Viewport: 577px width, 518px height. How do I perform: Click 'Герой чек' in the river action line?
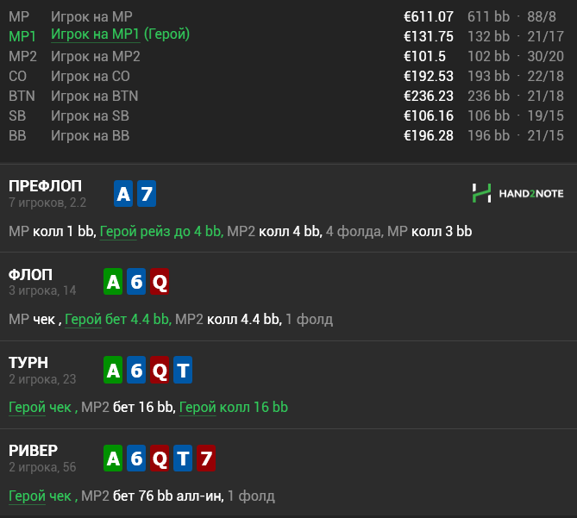[x=40, y=496]
